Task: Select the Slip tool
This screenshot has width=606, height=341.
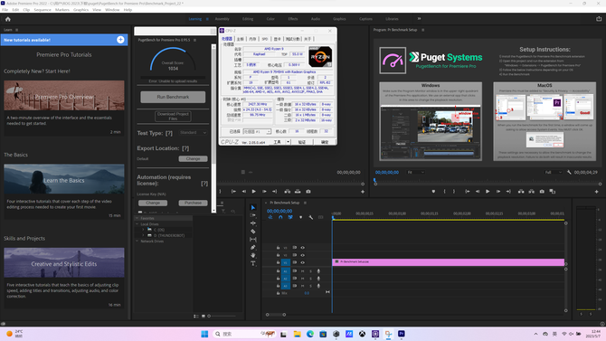Action: (253, 240)
